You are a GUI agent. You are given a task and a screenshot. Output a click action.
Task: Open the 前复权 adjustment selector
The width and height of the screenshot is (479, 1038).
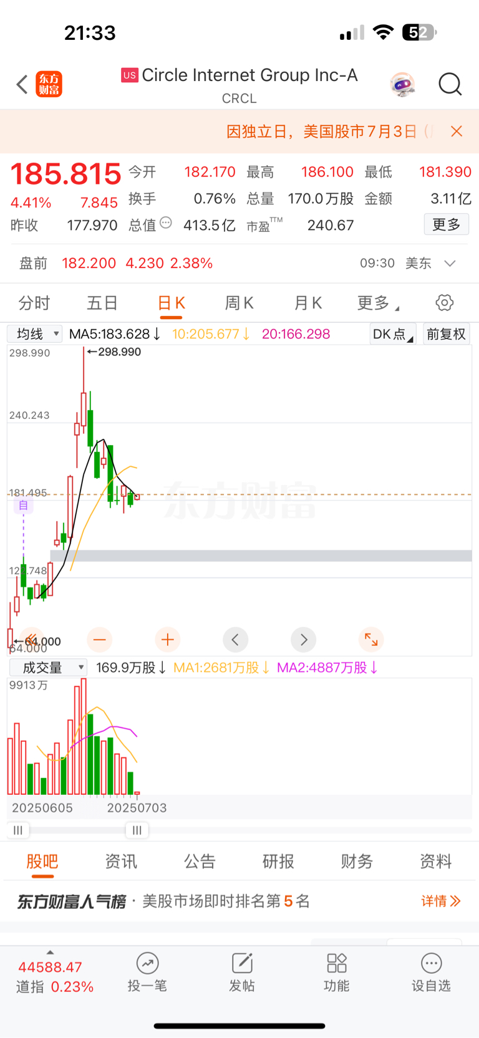(446, 334)
